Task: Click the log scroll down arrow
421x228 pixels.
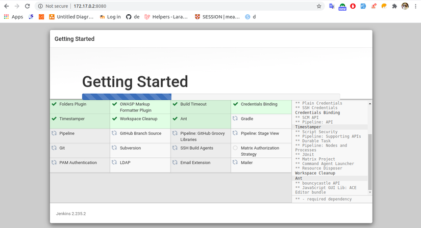Action: click(x=370, y=192)
